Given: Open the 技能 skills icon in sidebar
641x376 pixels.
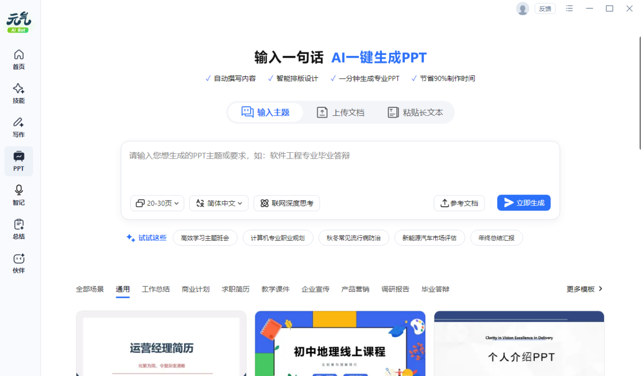Looking at the screenshot, I should [x=19, y=93].
